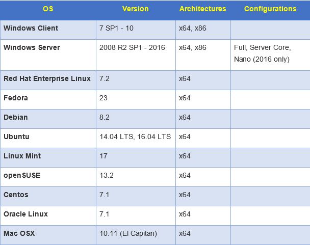Viewport: 310px width, 245px height.
Task: Click the Architectures column header
Action: pyautogui.click(x=202, y=9)
